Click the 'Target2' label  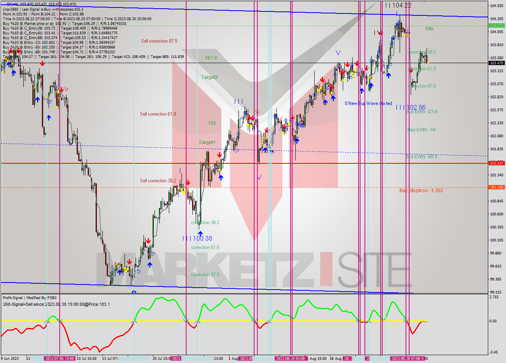click(x=209, y=77)
